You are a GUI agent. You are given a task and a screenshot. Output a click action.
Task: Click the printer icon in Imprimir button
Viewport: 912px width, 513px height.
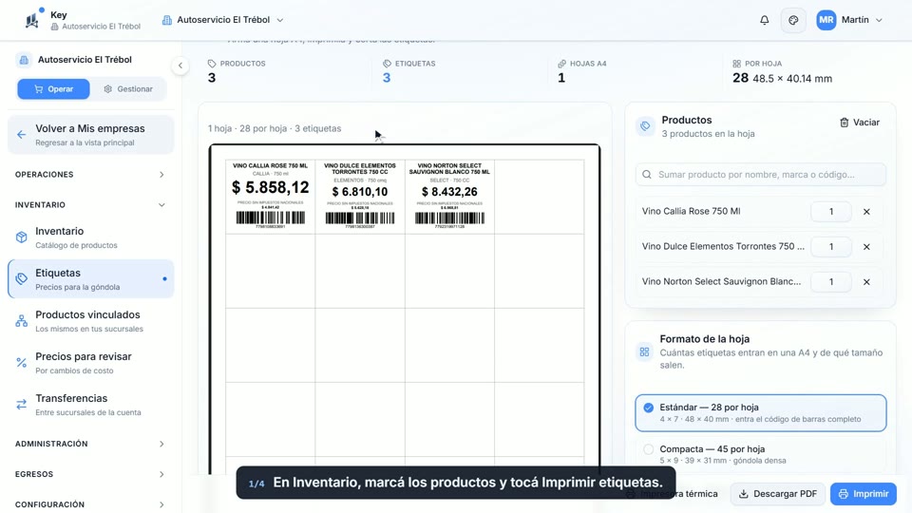click(x=844, y=494)
